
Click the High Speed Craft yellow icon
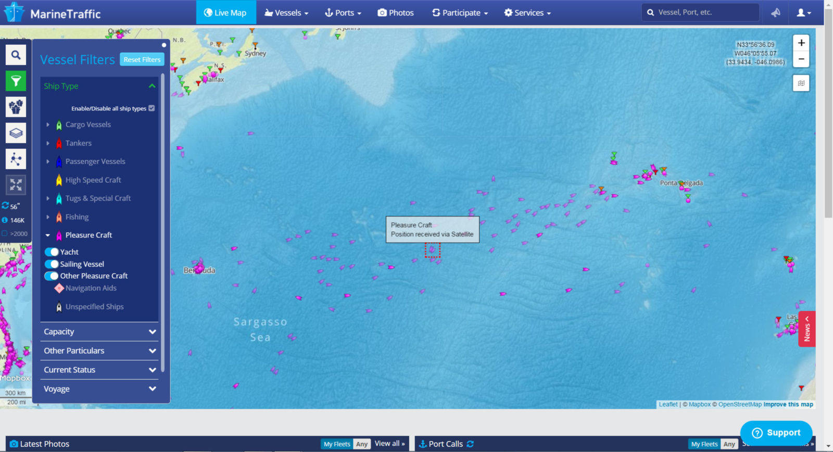pyautogui.click(x=59, y=180)
